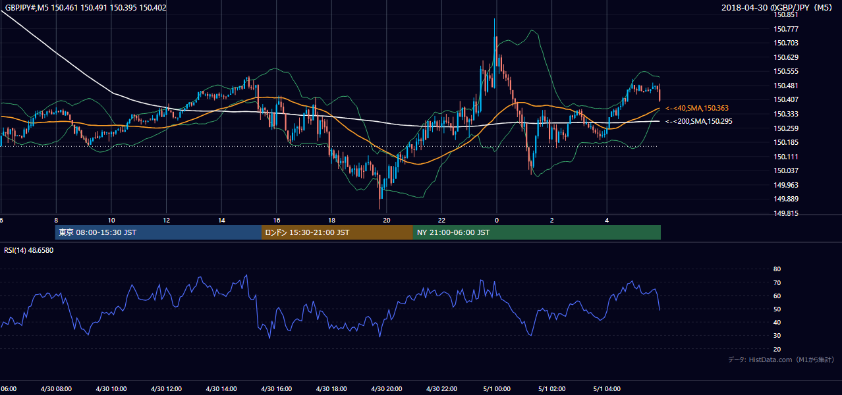This screenshot has width=842, height=395.
Task: Click price axis label 150.407
Action: (x=786, y=100)
